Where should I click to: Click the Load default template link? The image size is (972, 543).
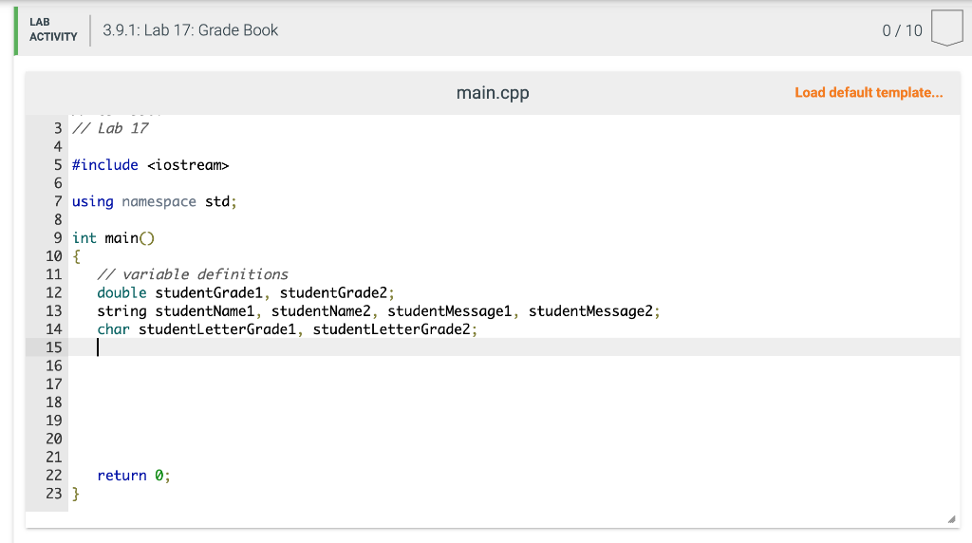[x=869, y=93]
